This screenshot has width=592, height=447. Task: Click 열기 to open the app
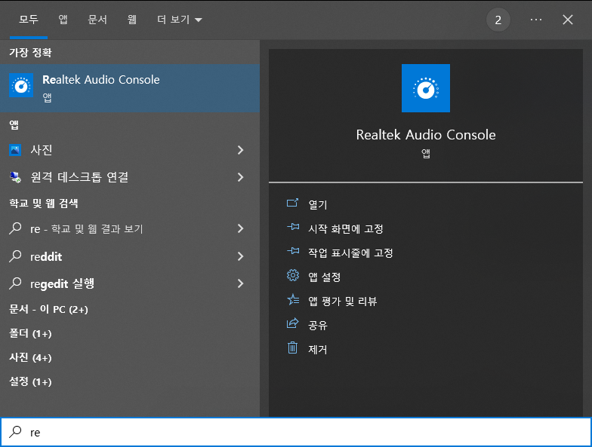[317, 205]
